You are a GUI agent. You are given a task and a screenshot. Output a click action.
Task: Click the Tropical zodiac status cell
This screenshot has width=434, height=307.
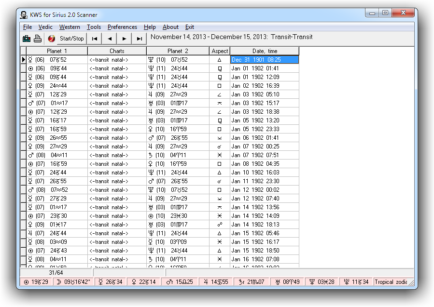[x=391, y=282]
